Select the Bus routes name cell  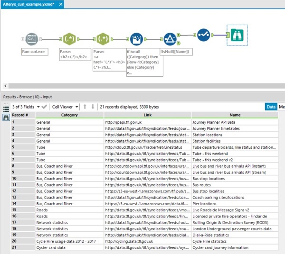point(235,185)
